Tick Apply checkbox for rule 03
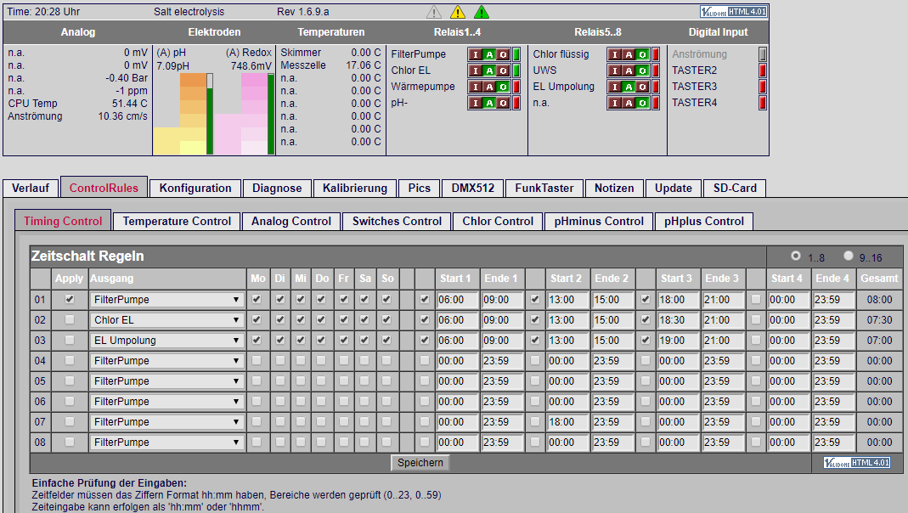Screen dimensions: 908x513 (70, 340)
